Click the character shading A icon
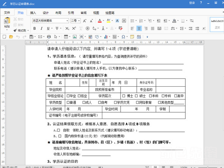Viewport: 224px width, 168px height. click(x=117, y=21)
